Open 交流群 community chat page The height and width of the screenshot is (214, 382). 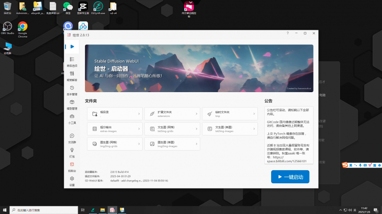pos(72,138)
